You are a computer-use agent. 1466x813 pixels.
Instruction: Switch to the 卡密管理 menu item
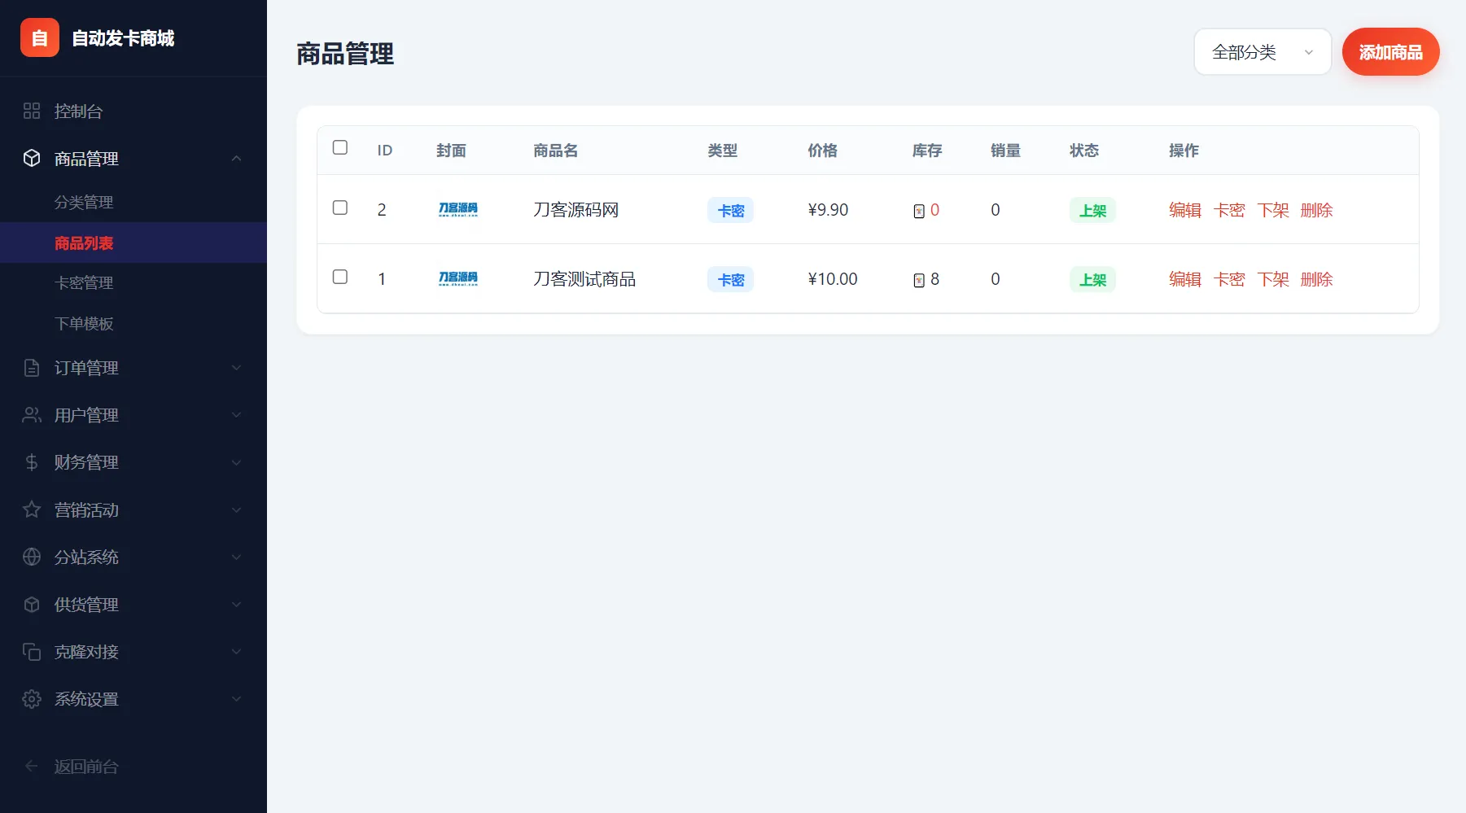pos(85,282)
